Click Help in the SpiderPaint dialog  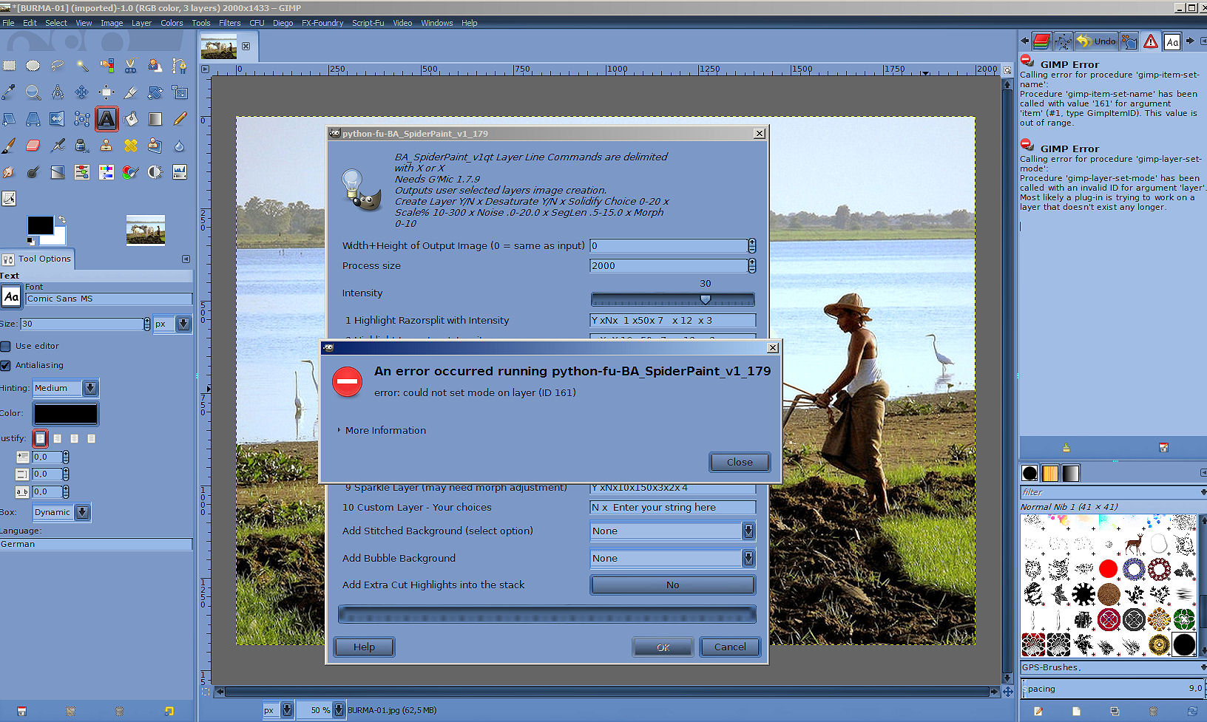[364, 647]
